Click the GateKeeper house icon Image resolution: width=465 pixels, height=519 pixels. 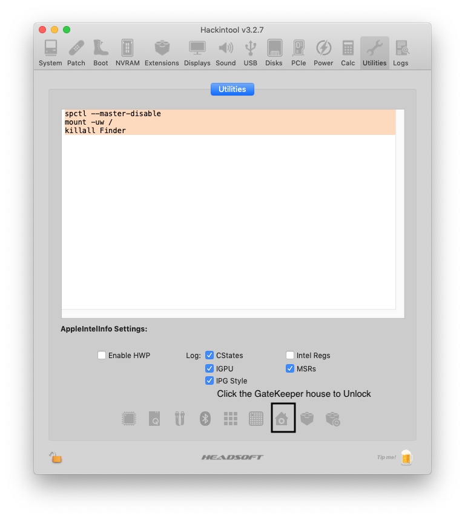tap(282, 419)
